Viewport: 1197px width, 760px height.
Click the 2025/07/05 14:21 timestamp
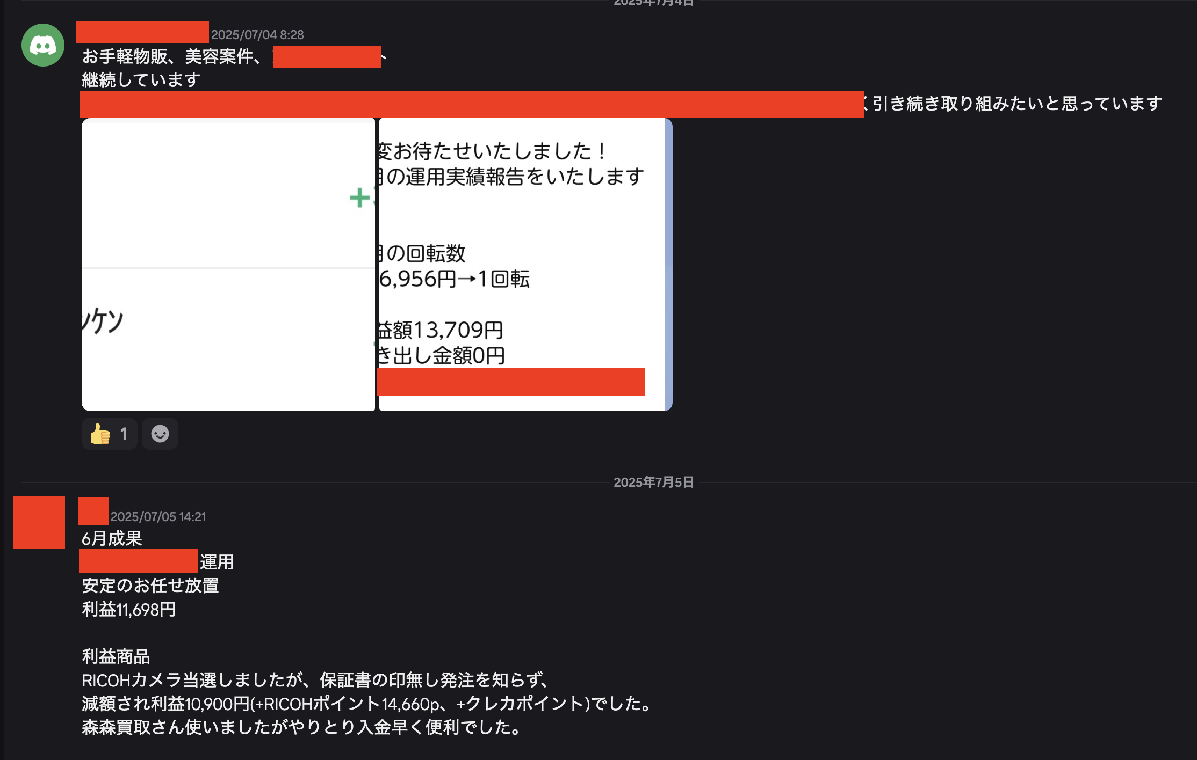coord(158,517)
